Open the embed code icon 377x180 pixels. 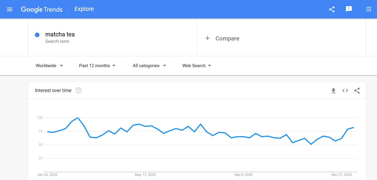(345, 91)
